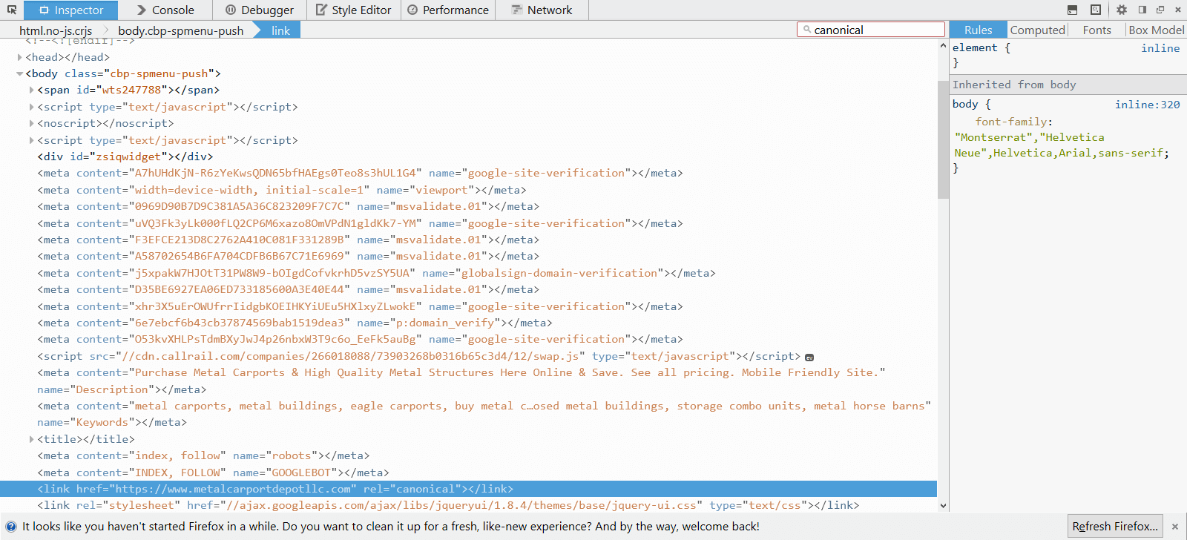The height and width of the screenshot is (540, 1187).
Task: Switch to Computed sidebar tab
Action: tap(1037, 30)
